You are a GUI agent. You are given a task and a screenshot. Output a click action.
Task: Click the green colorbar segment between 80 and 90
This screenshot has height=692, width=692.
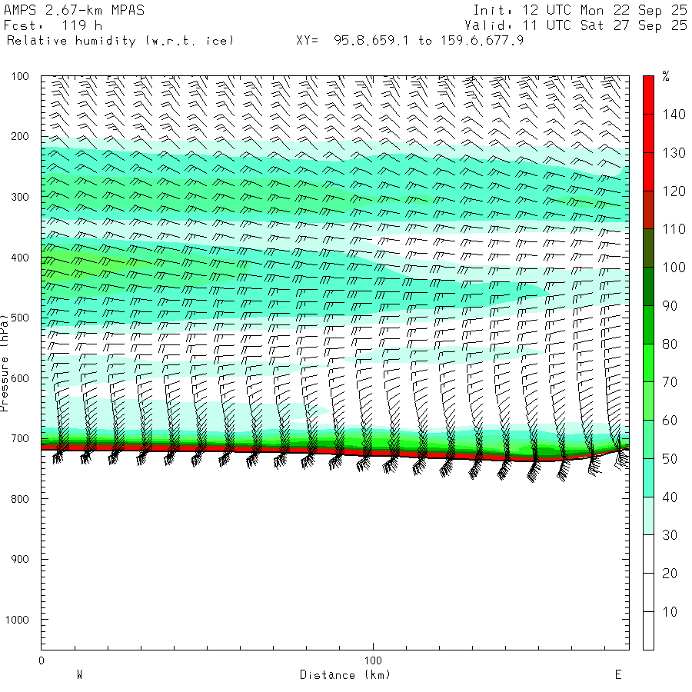[648, 324]
